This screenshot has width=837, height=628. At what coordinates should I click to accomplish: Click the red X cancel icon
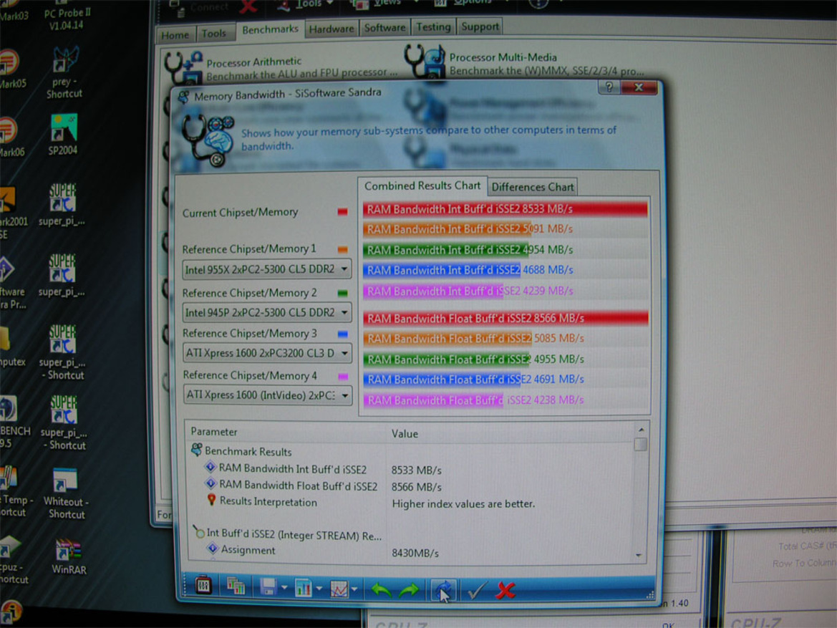point(505,590)
